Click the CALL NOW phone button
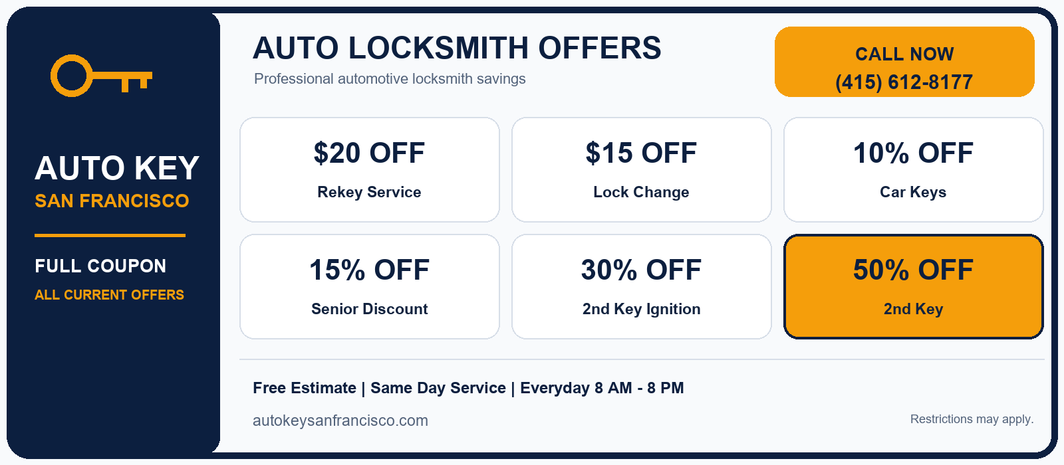 coord(904,62)
